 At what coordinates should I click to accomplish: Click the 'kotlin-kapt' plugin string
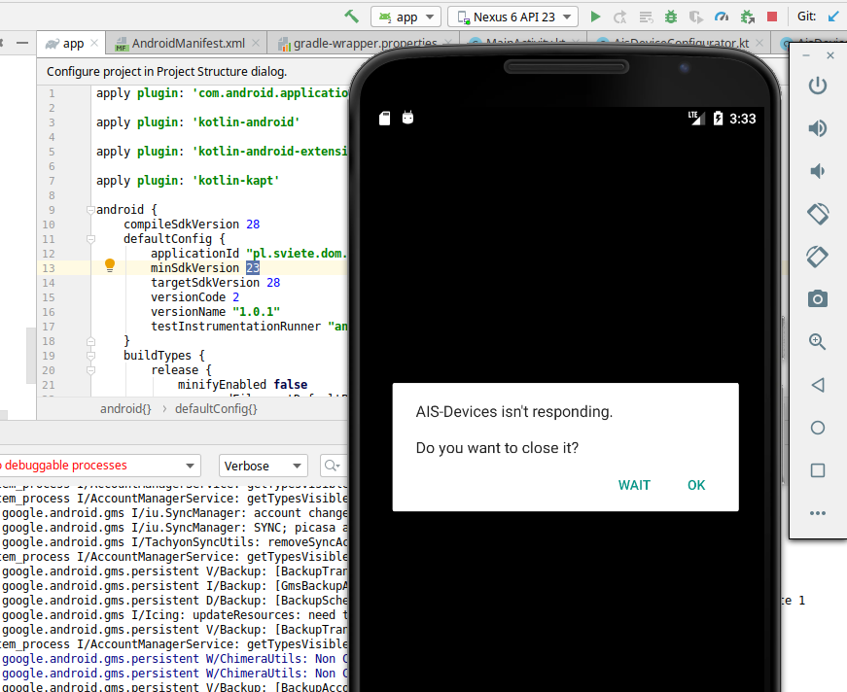pos(235,180)
